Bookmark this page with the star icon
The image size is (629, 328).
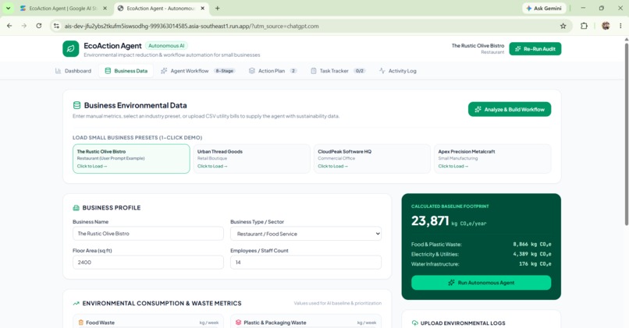pyautogui.click(x=563, y=26)
